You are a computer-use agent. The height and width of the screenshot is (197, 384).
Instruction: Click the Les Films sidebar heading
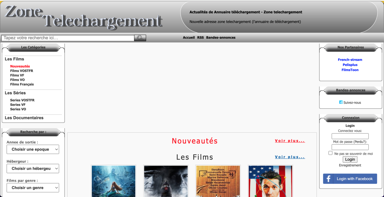(x=14, y=59)
